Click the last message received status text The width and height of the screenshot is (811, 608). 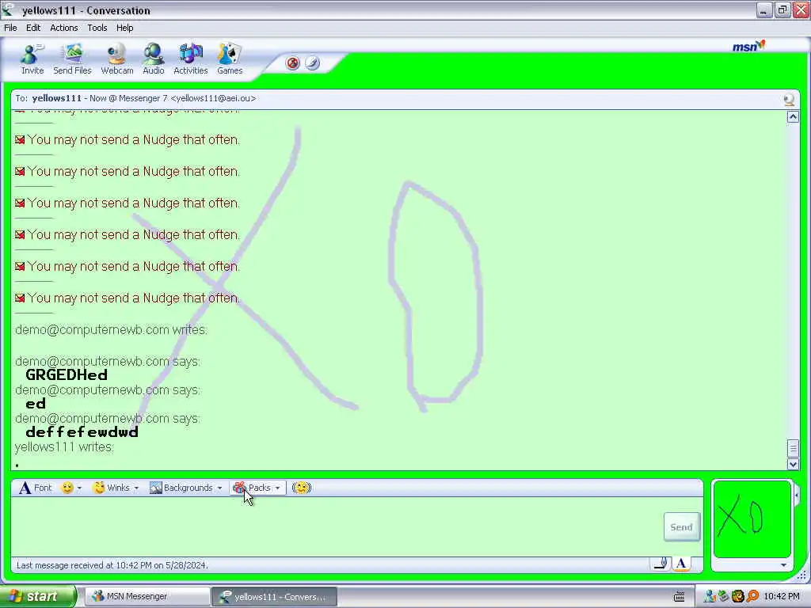tap(112, 565)
